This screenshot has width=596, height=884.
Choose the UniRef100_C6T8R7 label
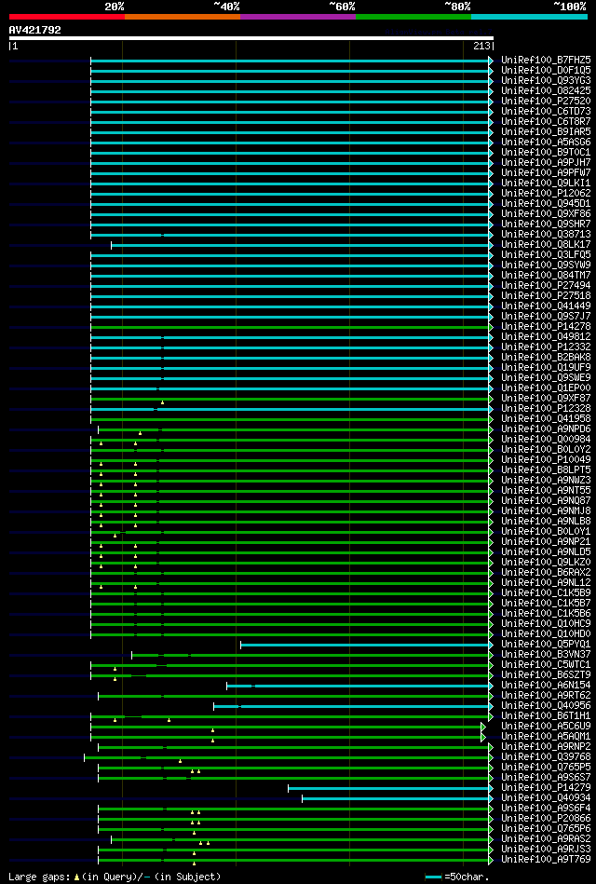[546, 121]
